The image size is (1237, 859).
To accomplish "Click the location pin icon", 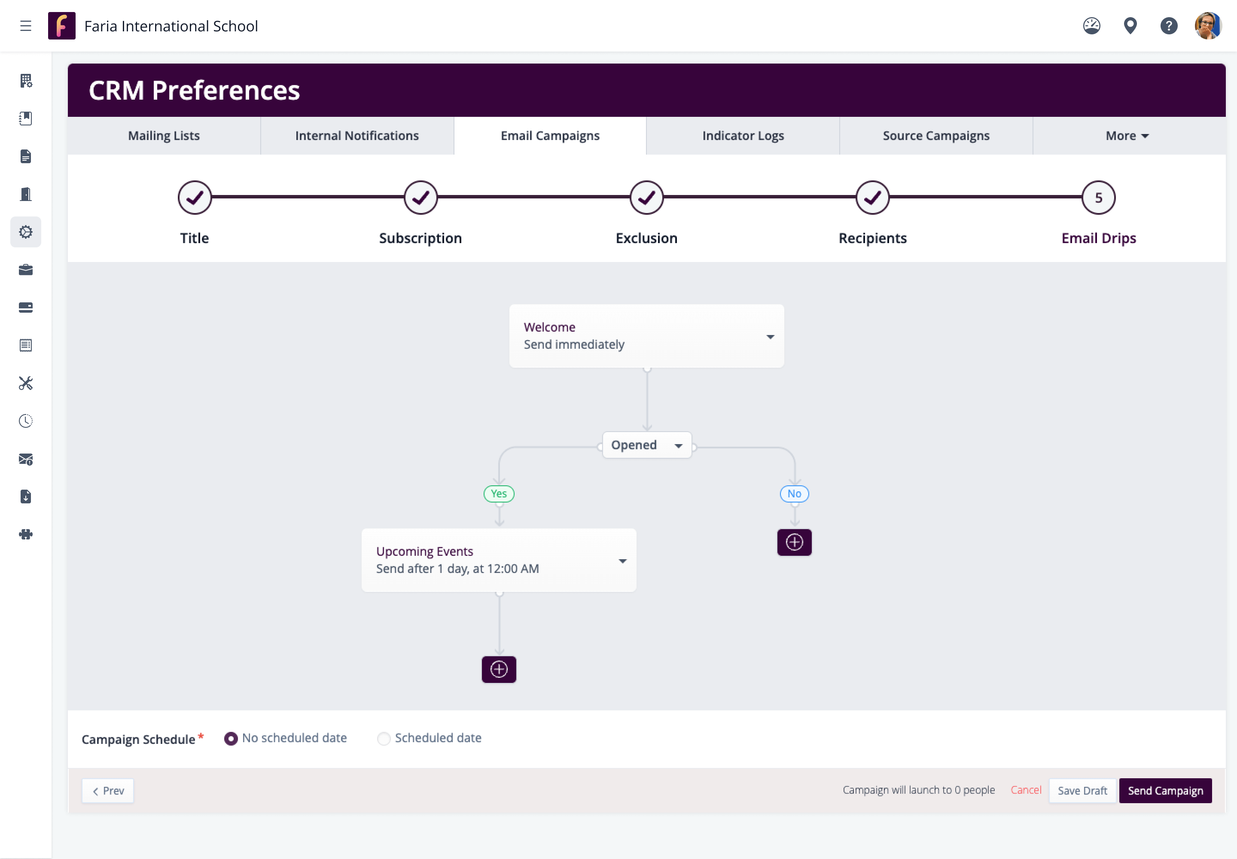I will 1130,26.
